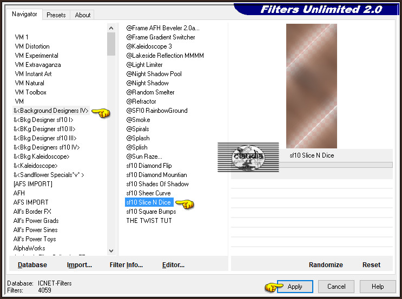Select Alf's Border FX category
The image size is (402, 299).
coord(32,212)
